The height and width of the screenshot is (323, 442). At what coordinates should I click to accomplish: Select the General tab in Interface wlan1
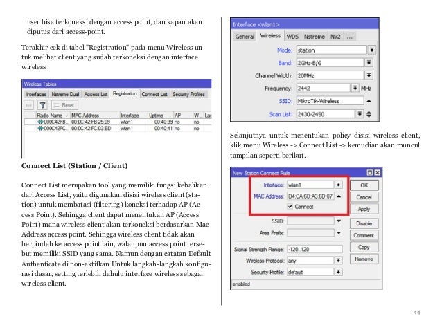[245, 37]
